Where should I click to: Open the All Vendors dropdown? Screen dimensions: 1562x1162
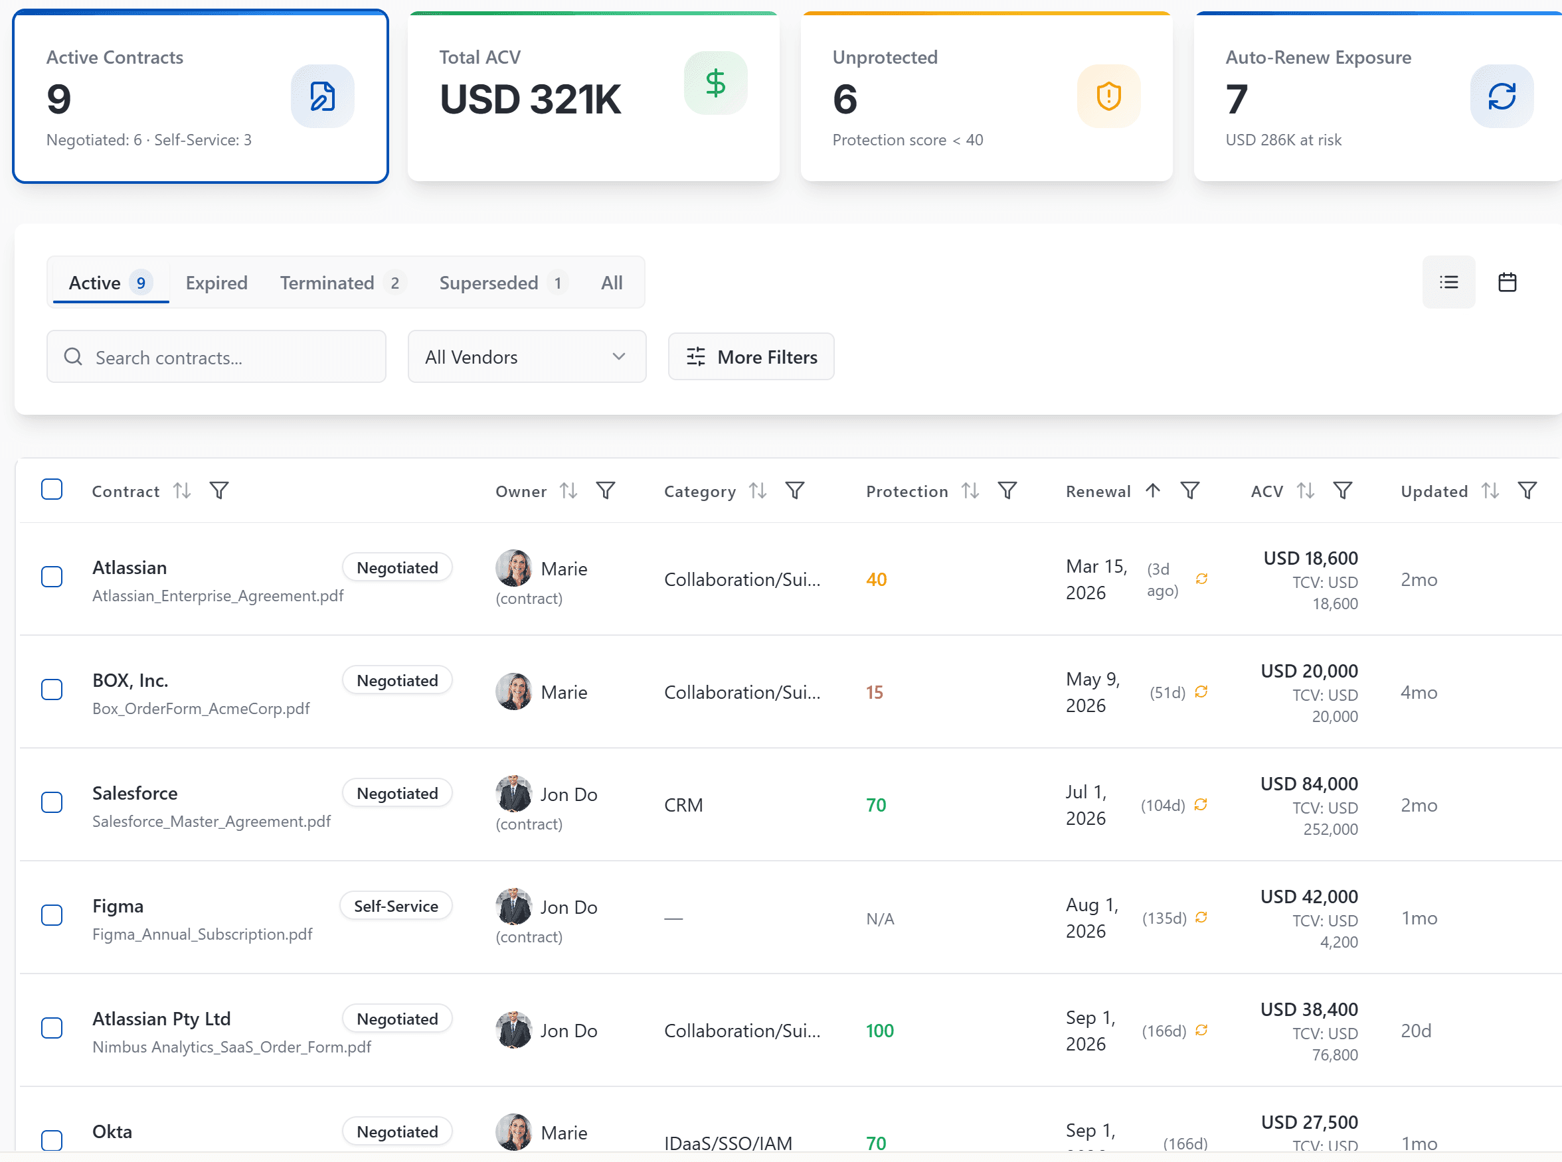[x=527, y=356]
